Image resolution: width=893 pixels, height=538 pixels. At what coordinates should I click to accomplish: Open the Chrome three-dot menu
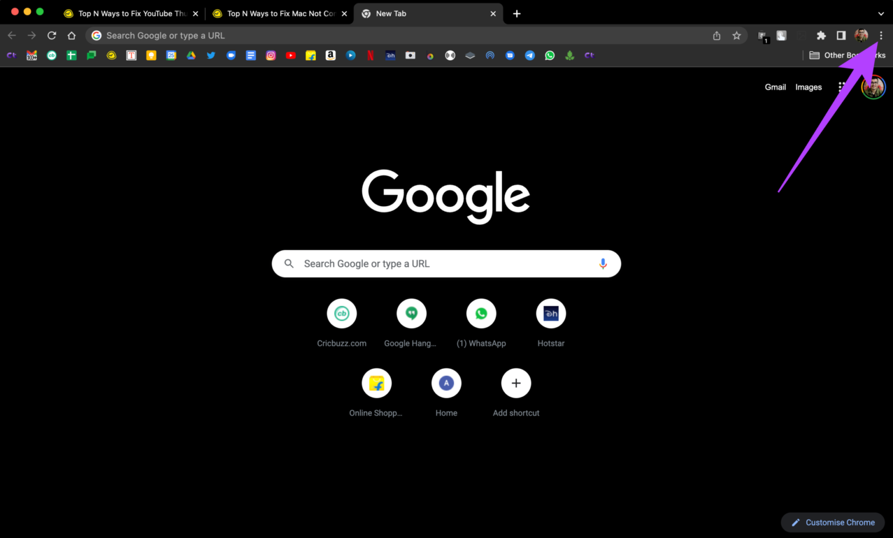[x=881, y=35]
